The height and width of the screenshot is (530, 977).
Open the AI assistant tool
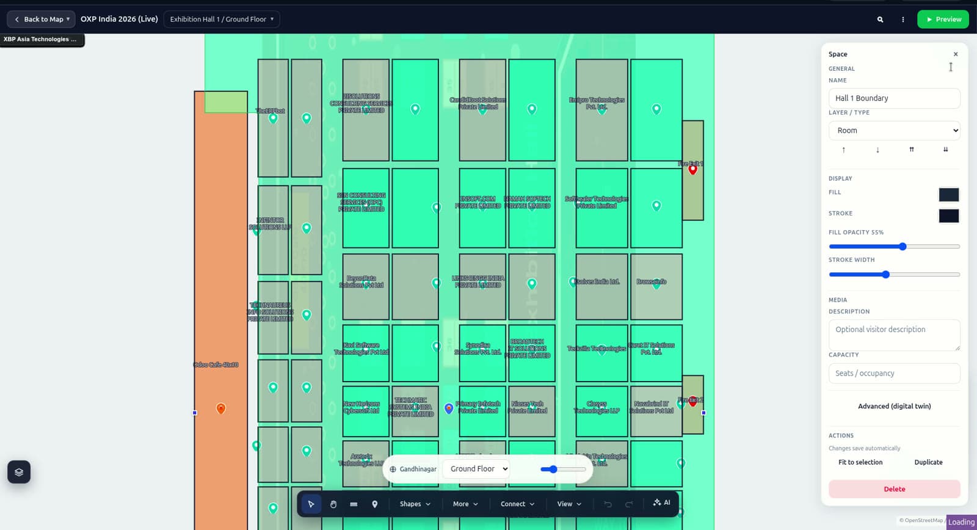662,503
